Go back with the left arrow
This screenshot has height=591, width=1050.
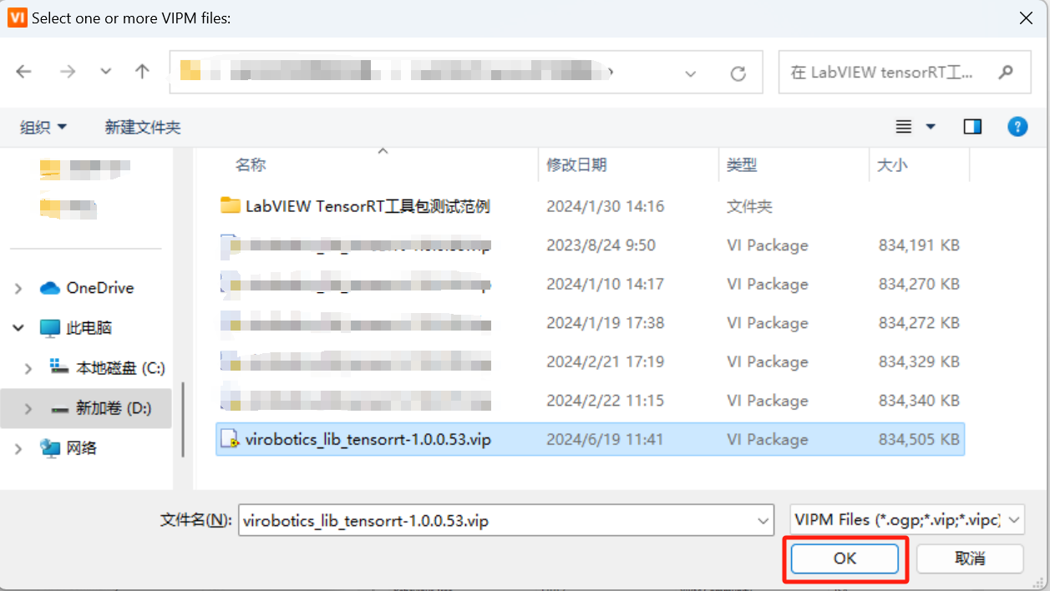coord(23,73)
